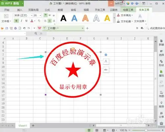Open font color dropdown arrow
165x132 pixels.
pos(35,21)
